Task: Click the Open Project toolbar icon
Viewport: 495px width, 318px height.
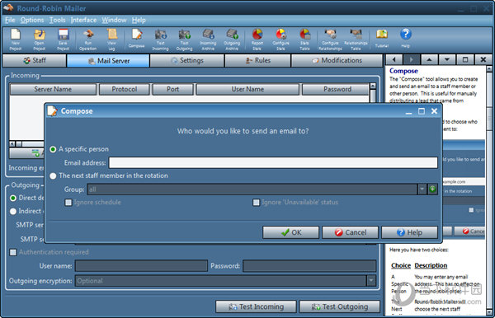Action: (39, 40)
